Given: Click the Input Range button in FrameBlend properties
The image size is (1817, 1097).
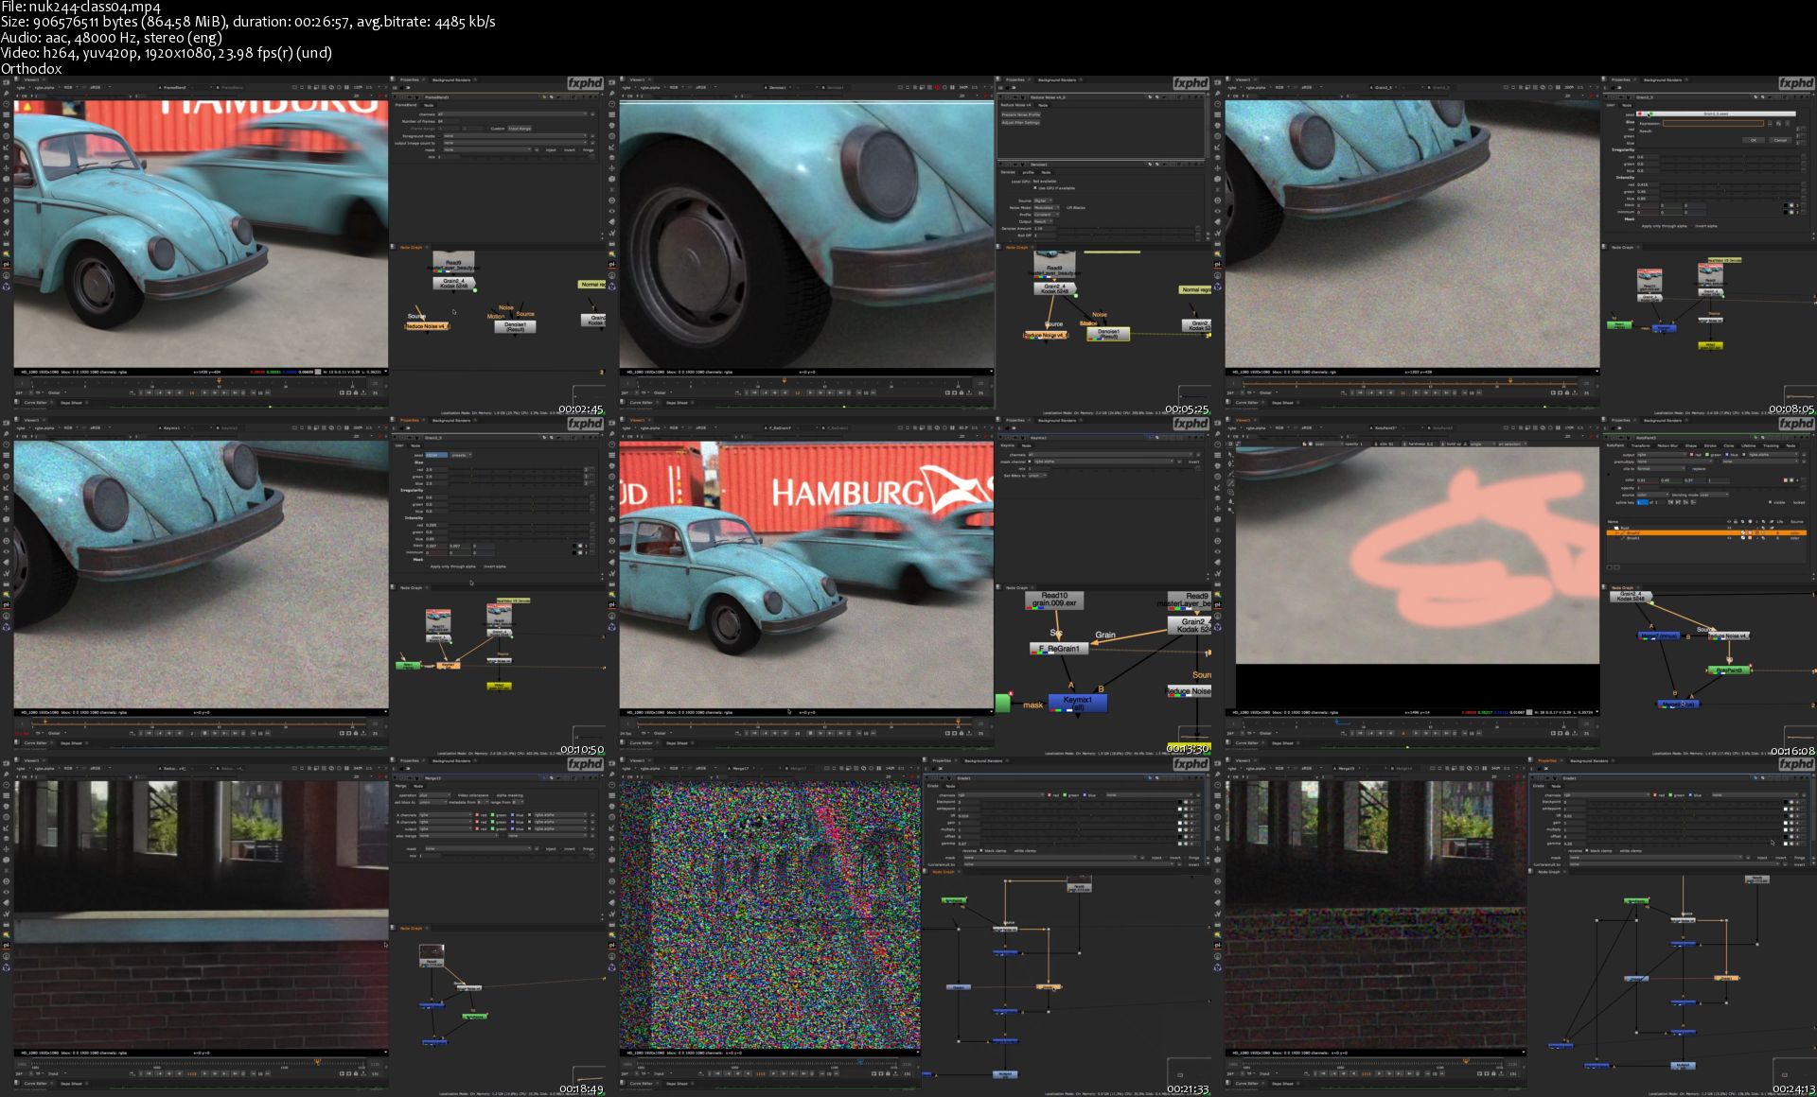Looking at the screenshot, I should [520, 129].
